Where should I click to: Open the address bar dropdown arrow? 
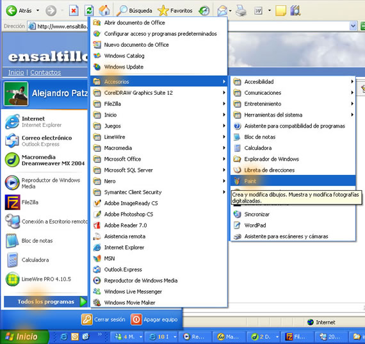(353, 26)
